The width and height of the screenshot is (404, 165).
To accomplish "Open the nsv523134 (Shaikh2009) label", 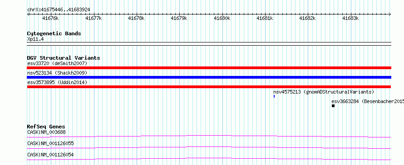I will (57, 73).
